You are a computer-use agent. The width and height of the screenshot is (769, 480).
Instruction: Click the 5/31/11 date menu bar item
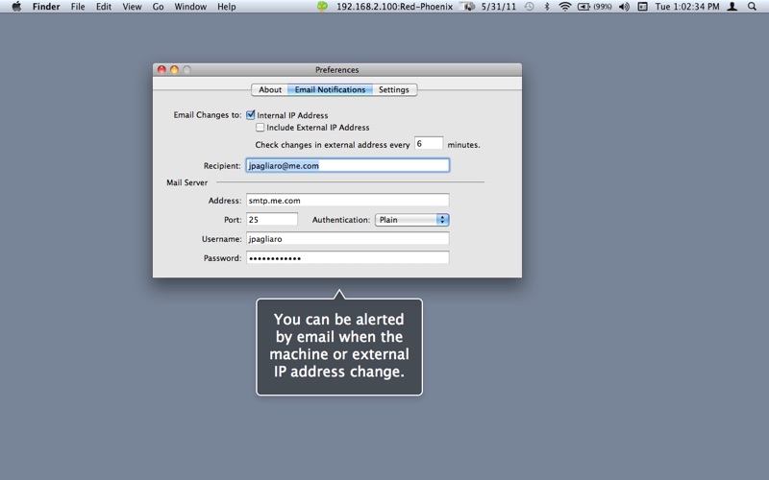tap(499, 7)
